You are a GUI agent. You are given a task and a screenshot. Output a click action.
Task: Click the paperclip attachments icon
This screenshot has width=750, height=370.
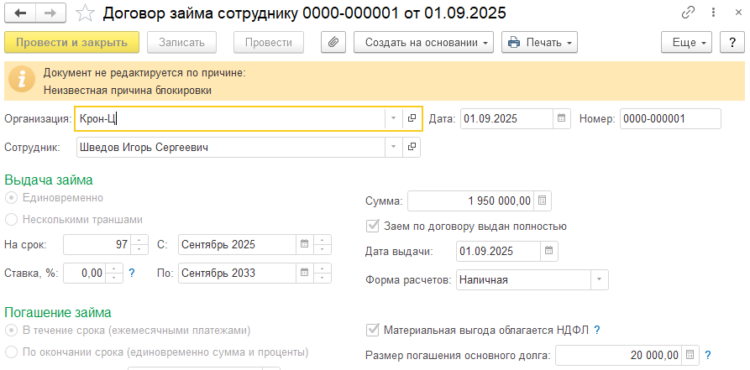pyautogui.click(x=333, y=42)
